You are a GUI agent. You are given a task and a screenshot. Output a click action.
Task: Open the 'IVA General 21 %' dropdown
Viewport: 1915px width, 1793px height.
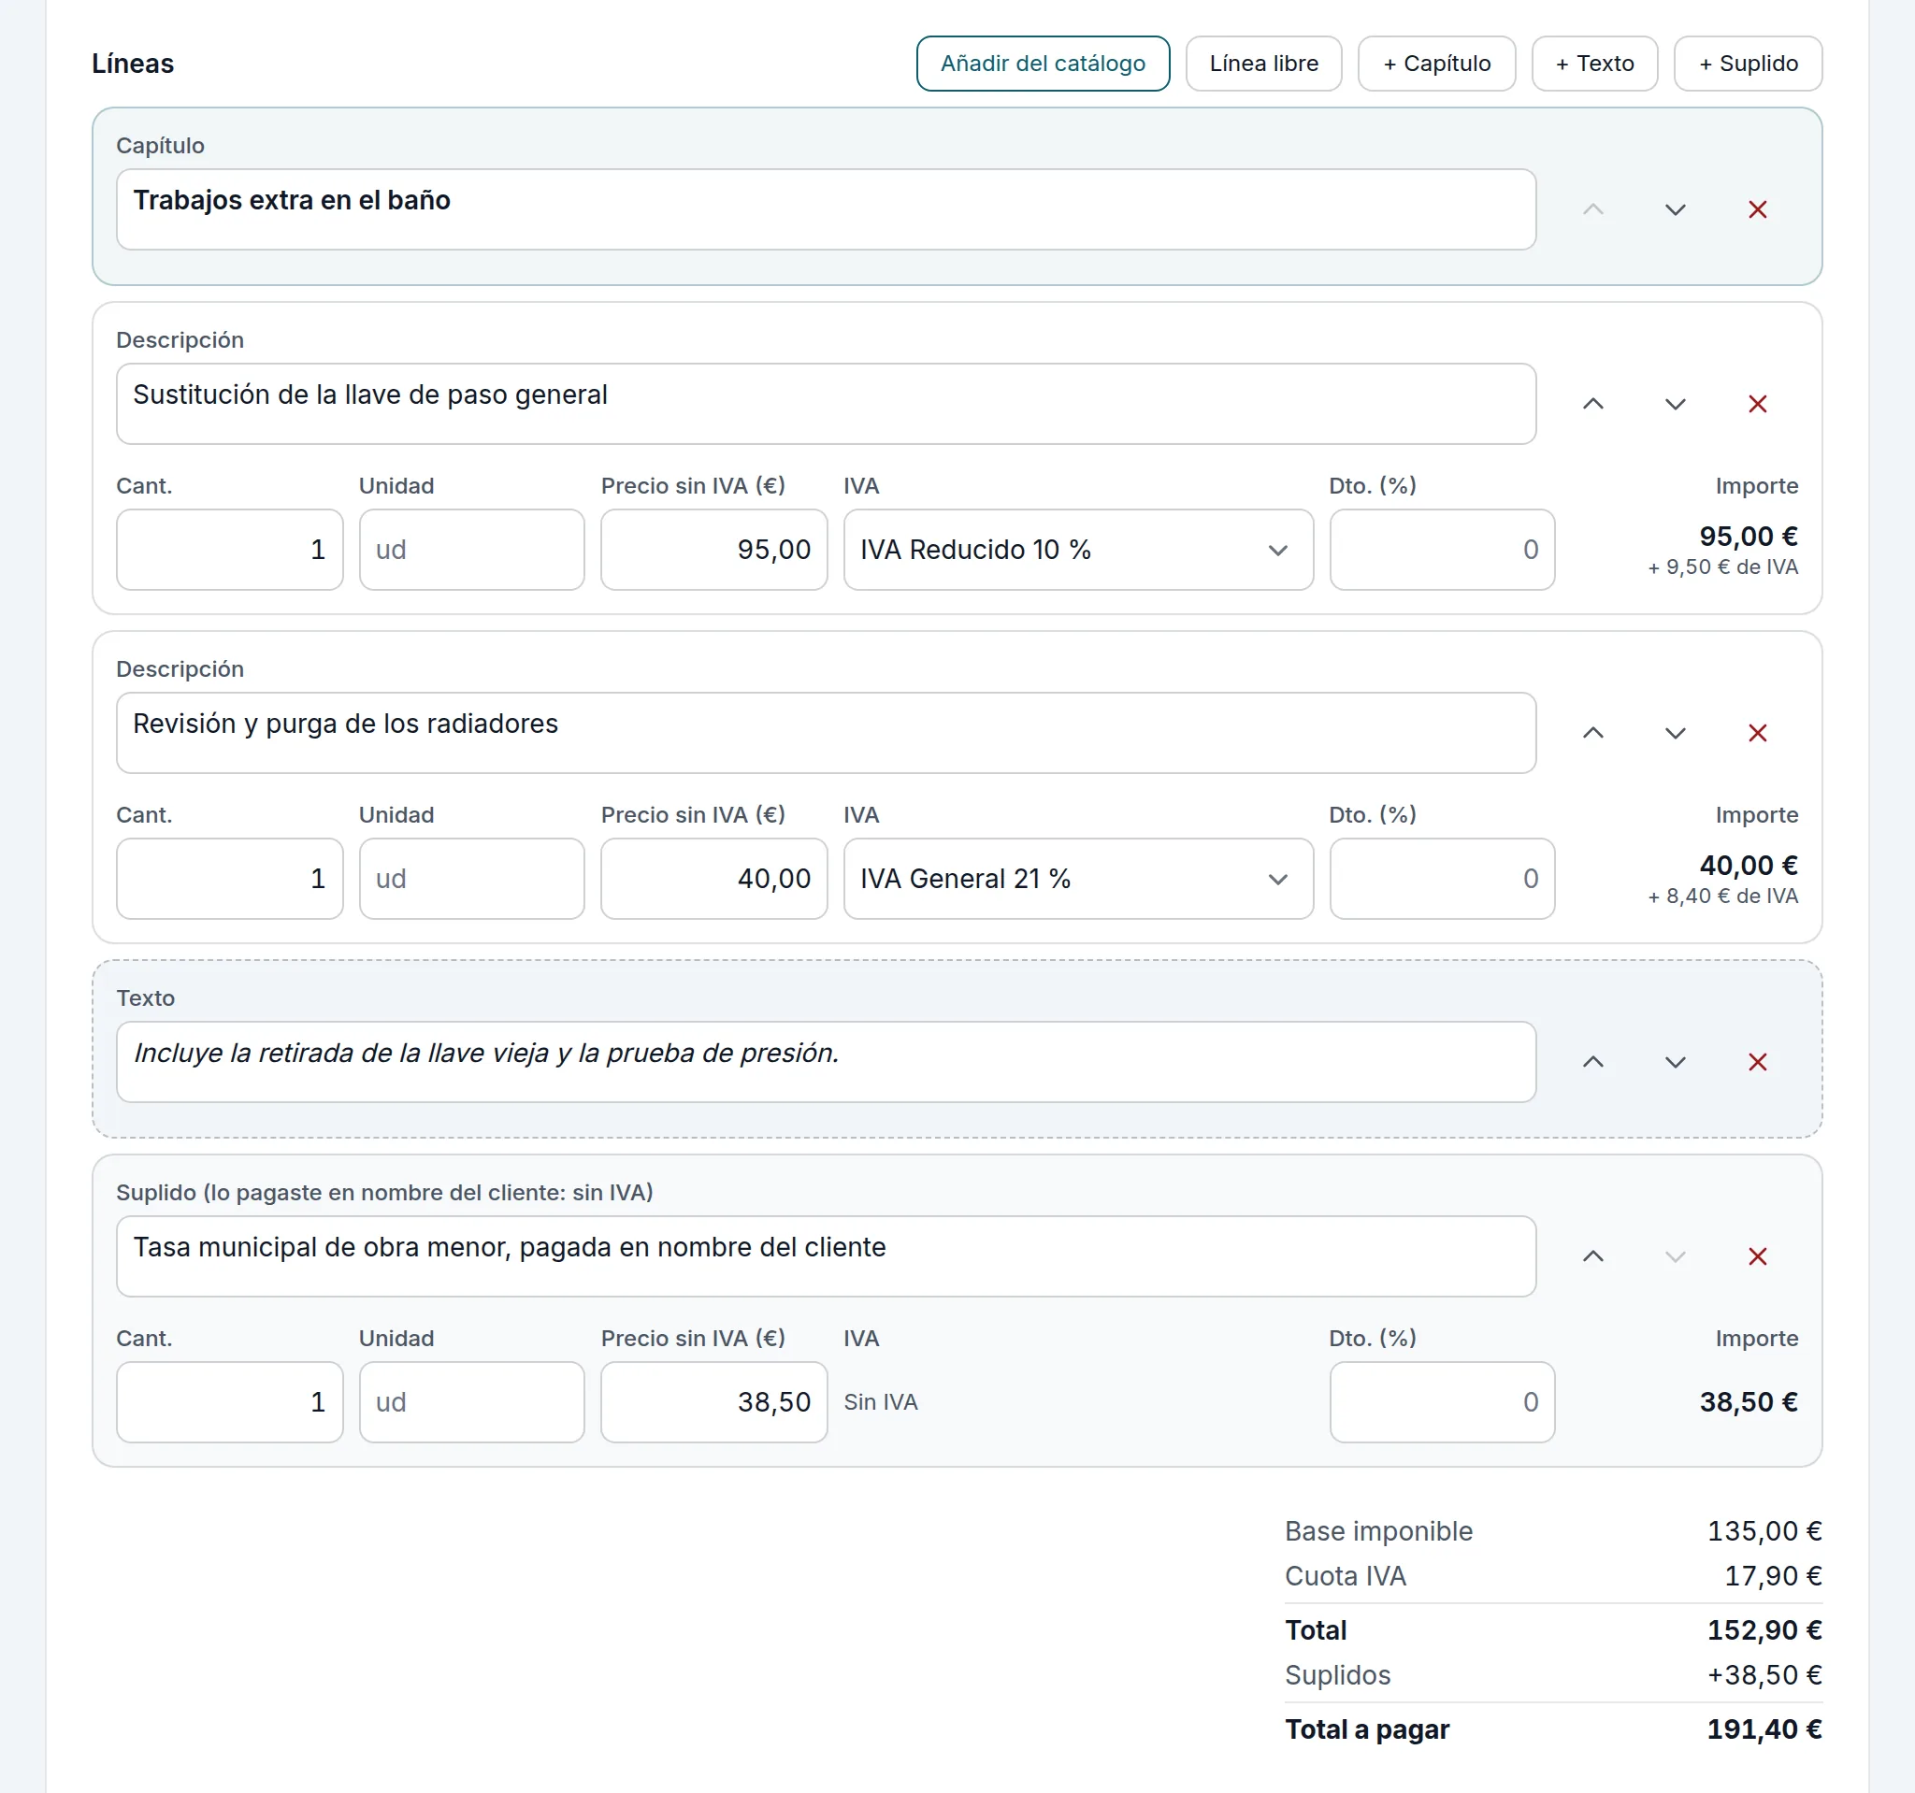(x=1078, y=879)
